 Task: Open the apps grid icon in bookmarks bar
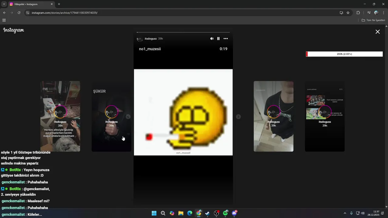coord(4,20)
